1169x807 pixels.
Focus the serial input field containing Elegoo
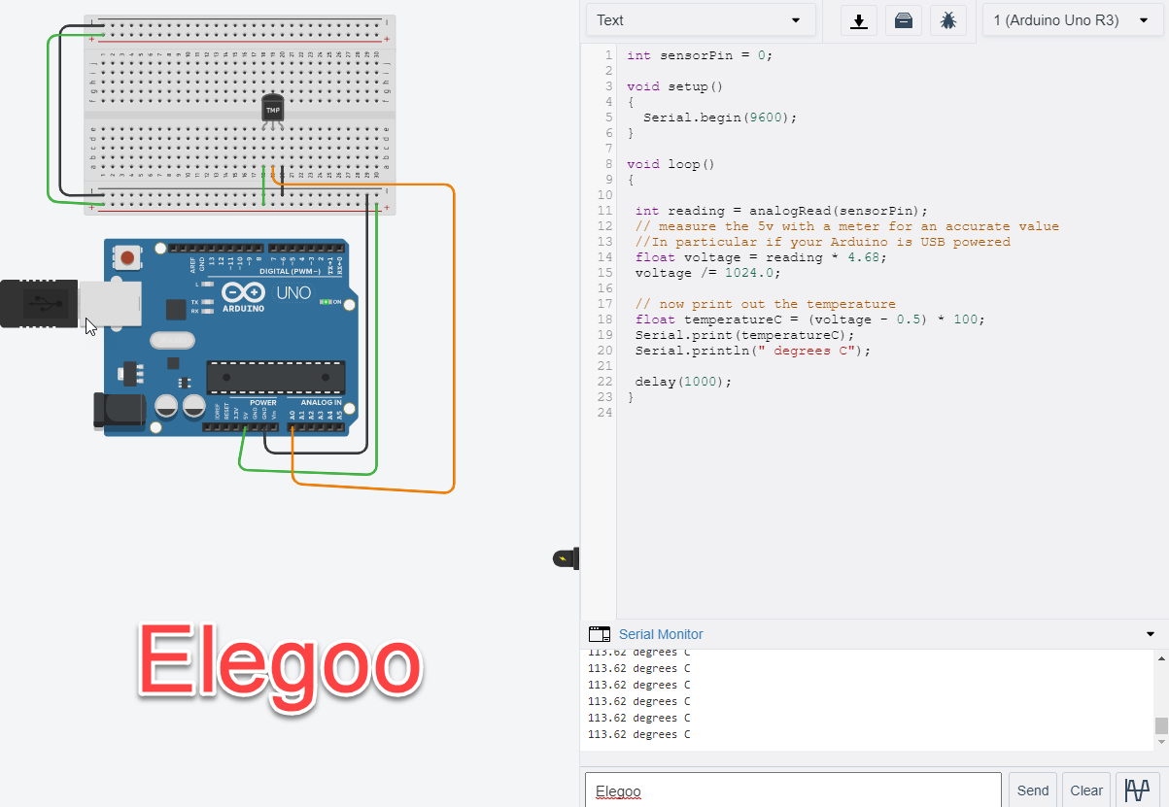coord(792,790)
